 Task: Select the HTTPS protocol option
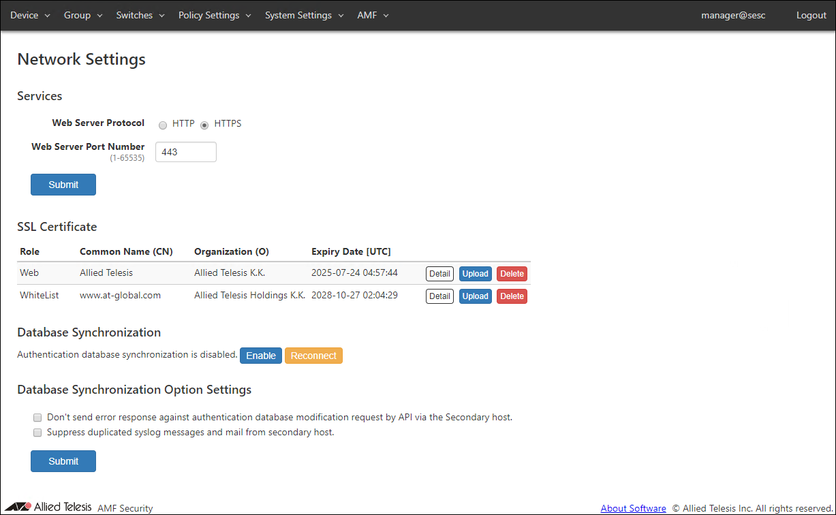204,125
